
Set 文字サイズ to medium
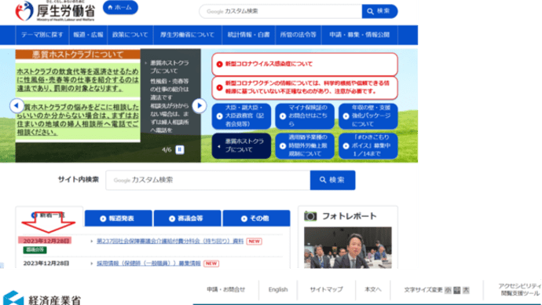(x=457, y=290)
